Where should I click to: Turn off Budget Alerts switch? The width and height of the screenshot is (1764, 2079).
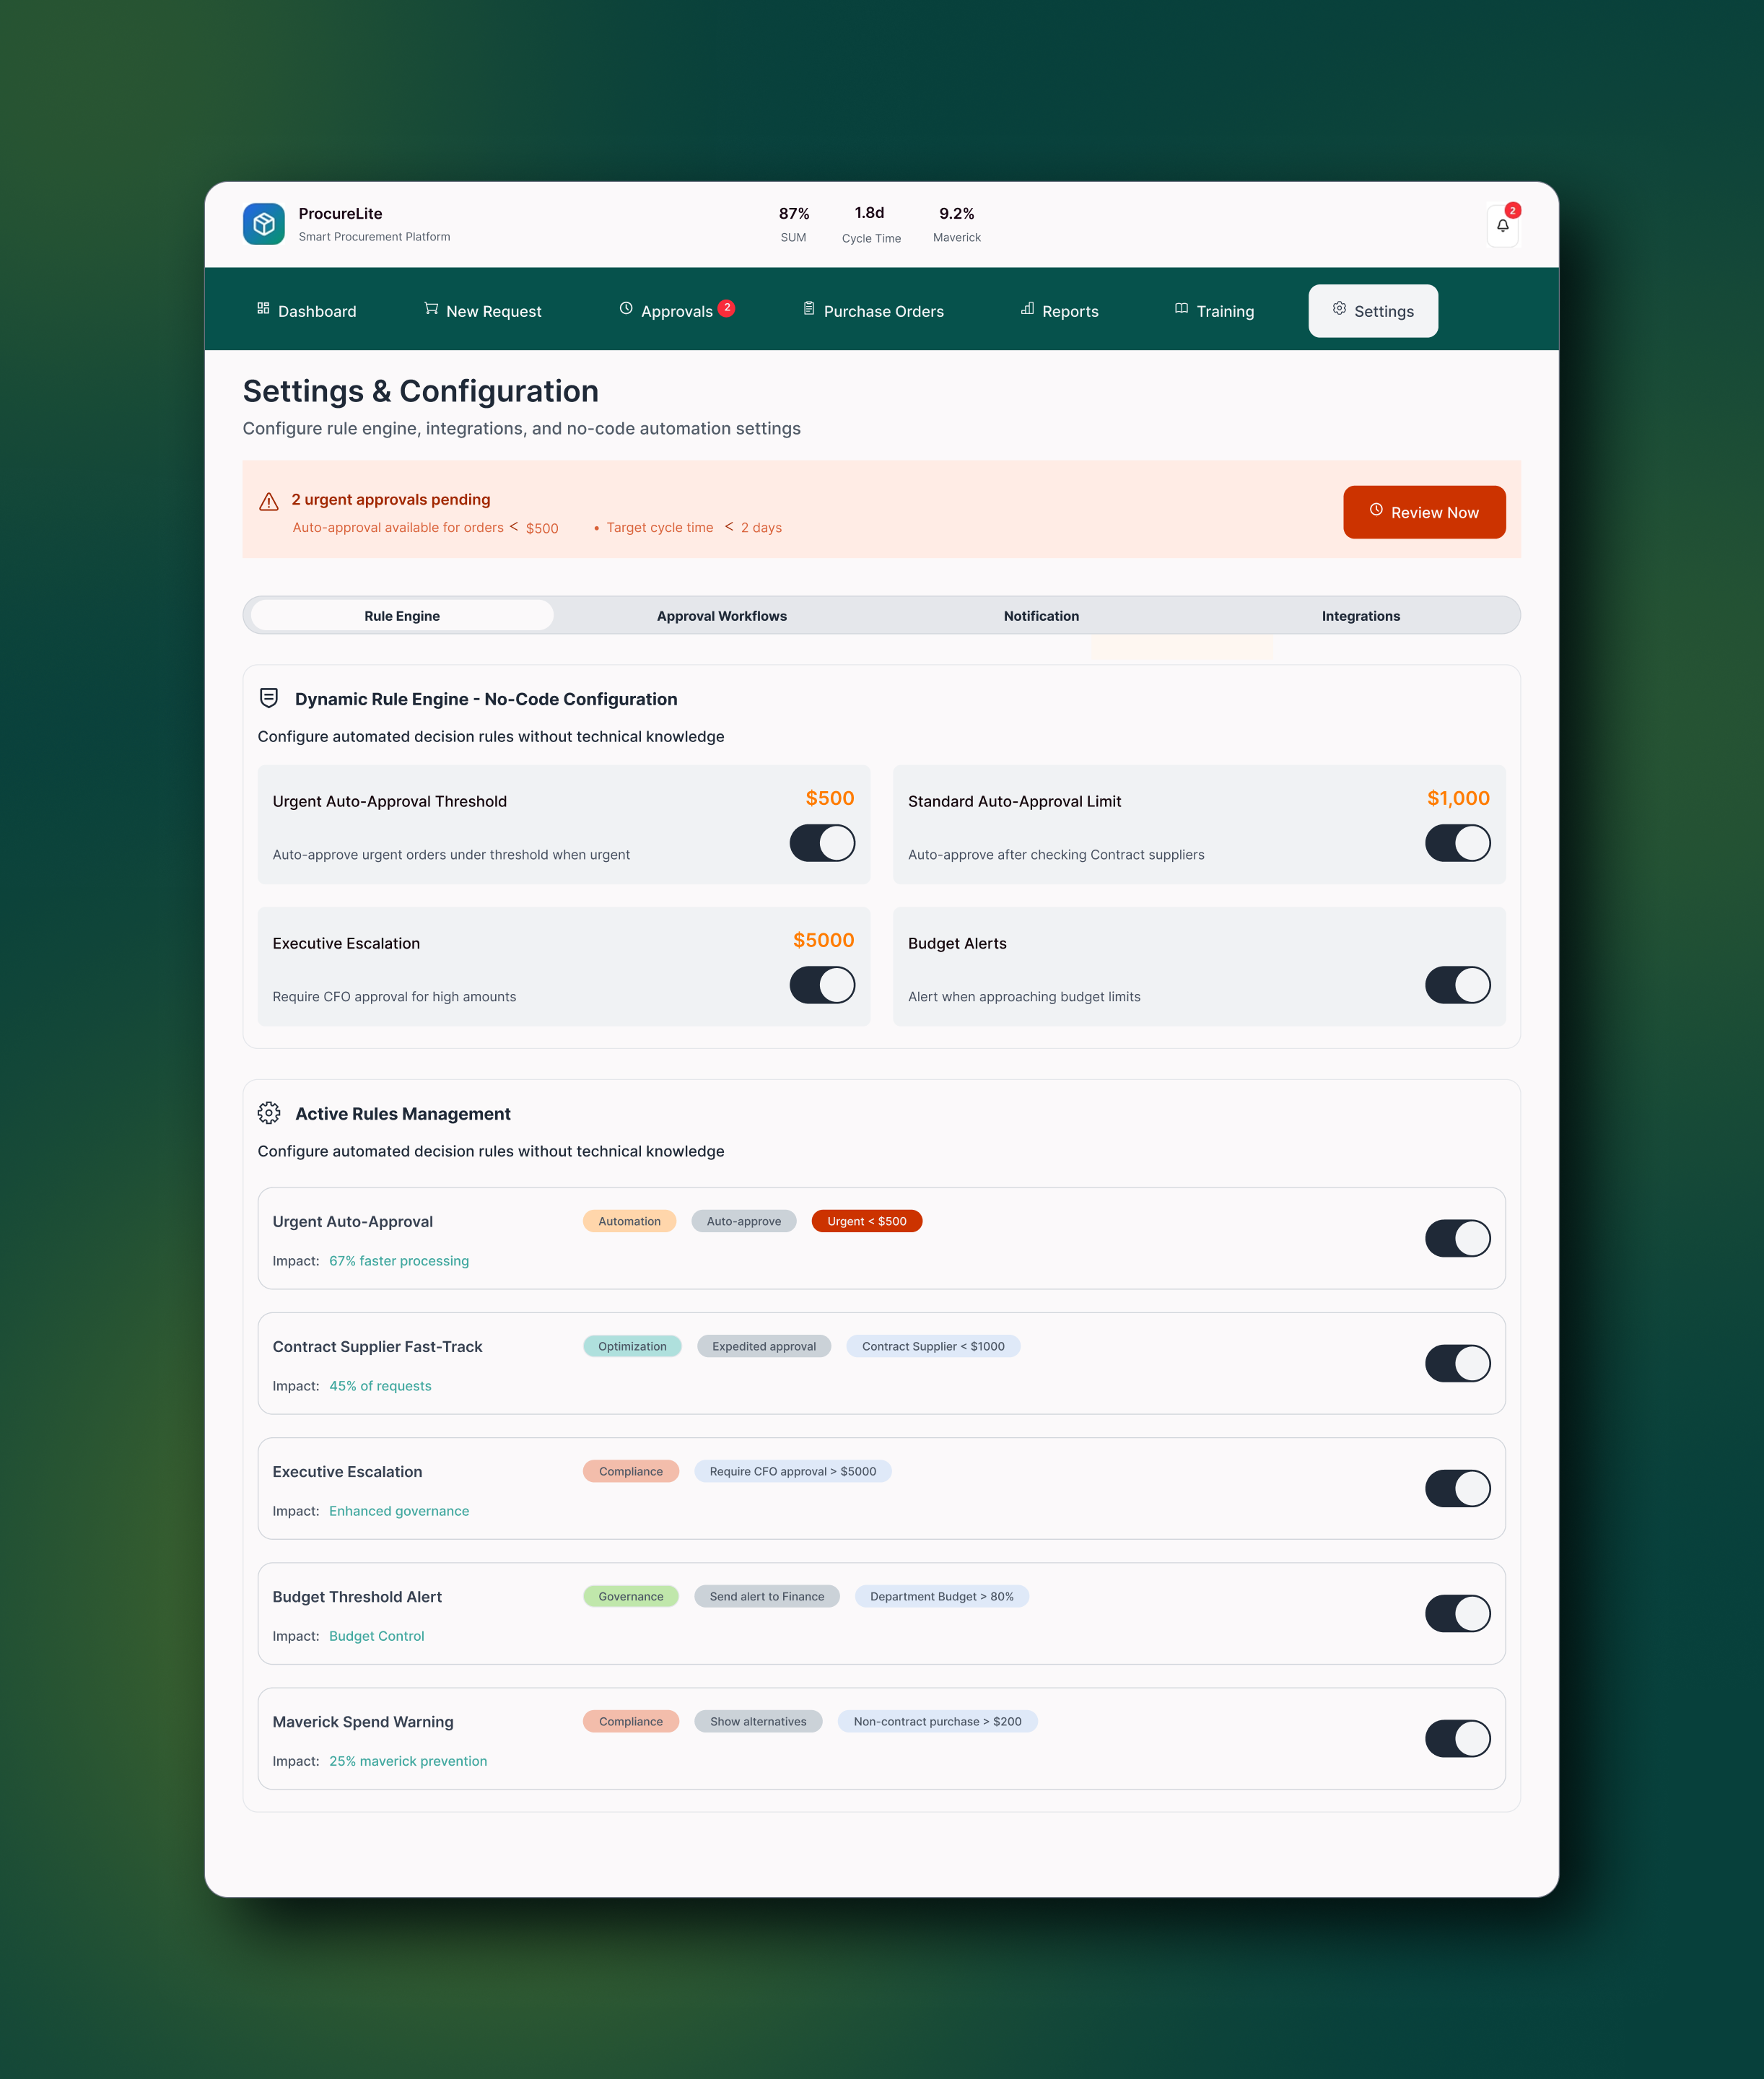point(1457,985)
